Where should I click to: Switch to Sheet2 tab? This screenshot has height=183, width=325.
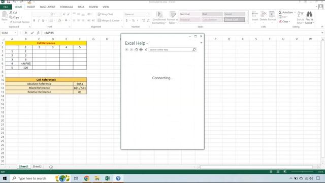[x=37, y=166]
